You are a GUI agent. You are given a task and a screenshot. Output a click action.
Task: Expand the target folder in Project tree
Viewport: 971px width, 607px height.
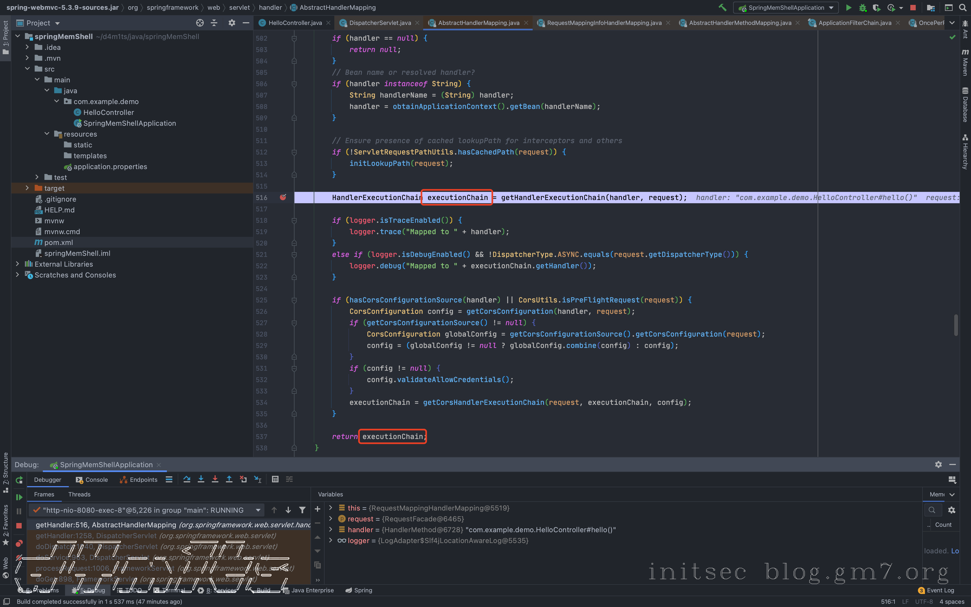pos(27,188)
